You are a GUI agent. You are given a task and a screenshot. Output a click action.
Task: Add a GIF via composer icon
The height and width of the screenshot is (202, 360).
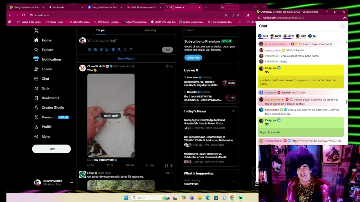(95, 50)
